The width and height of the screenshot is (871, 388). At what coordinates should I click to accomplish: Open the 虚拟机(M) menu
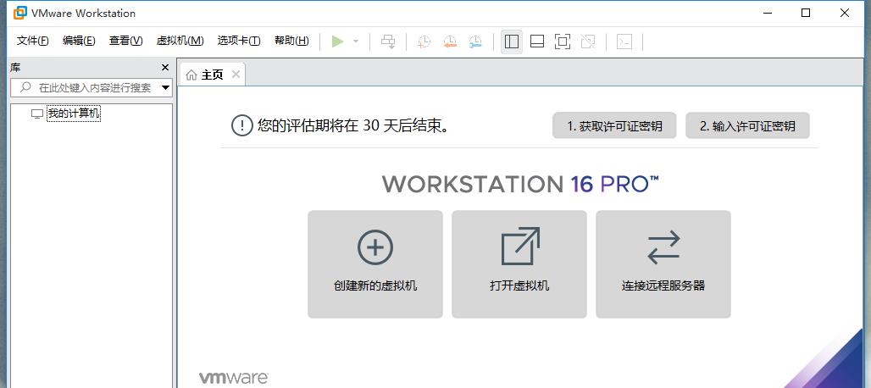[180, 41]
